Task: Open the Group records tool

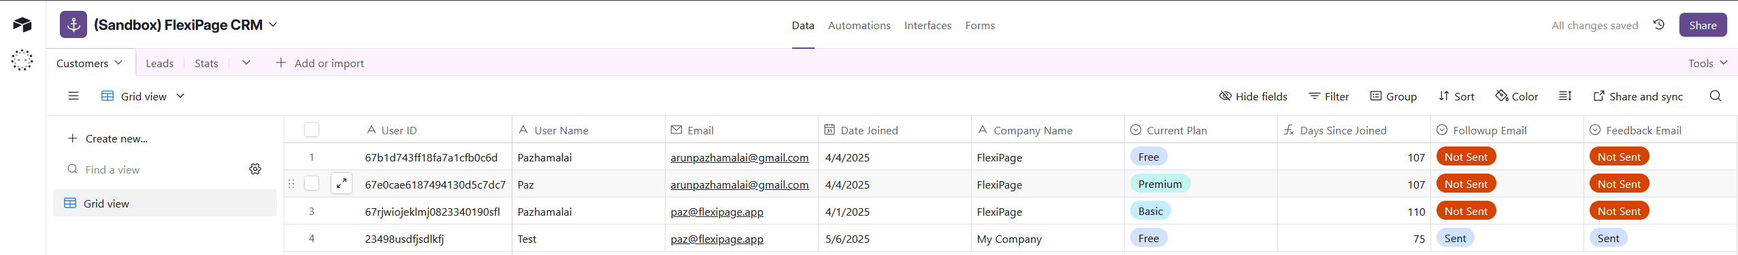Action: coord(1393,96)
